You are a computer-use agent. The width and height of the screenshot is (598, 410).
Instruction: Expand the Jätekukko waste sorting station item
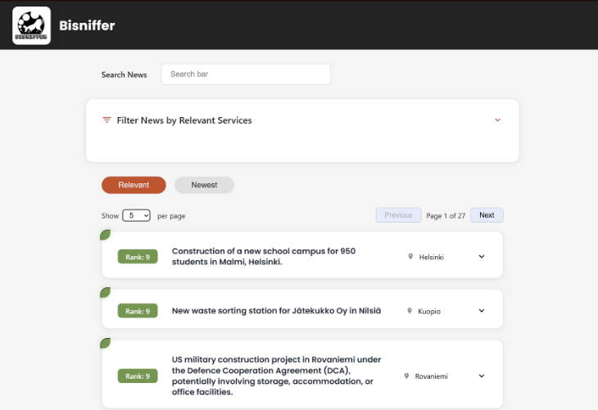point(482,310)
